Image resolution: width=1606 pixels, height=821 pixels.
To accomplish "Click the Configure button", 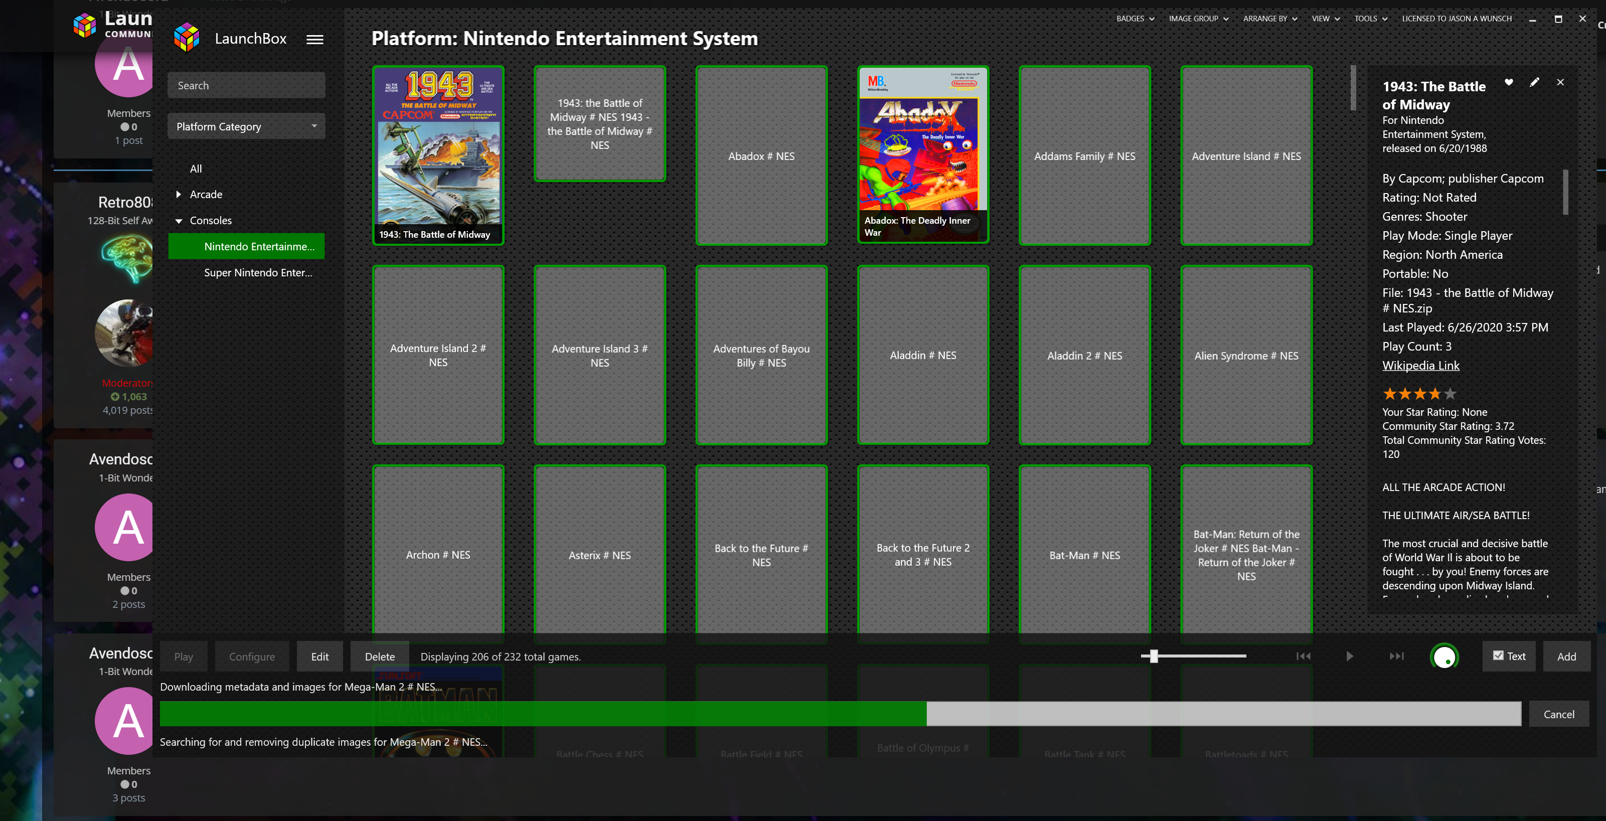I will [252, 656].
